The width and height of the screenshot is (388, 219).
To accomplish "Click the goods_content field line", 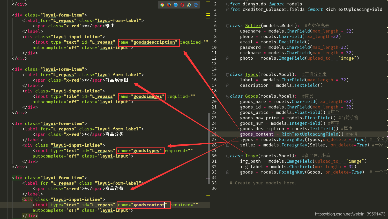I will 299,134.
